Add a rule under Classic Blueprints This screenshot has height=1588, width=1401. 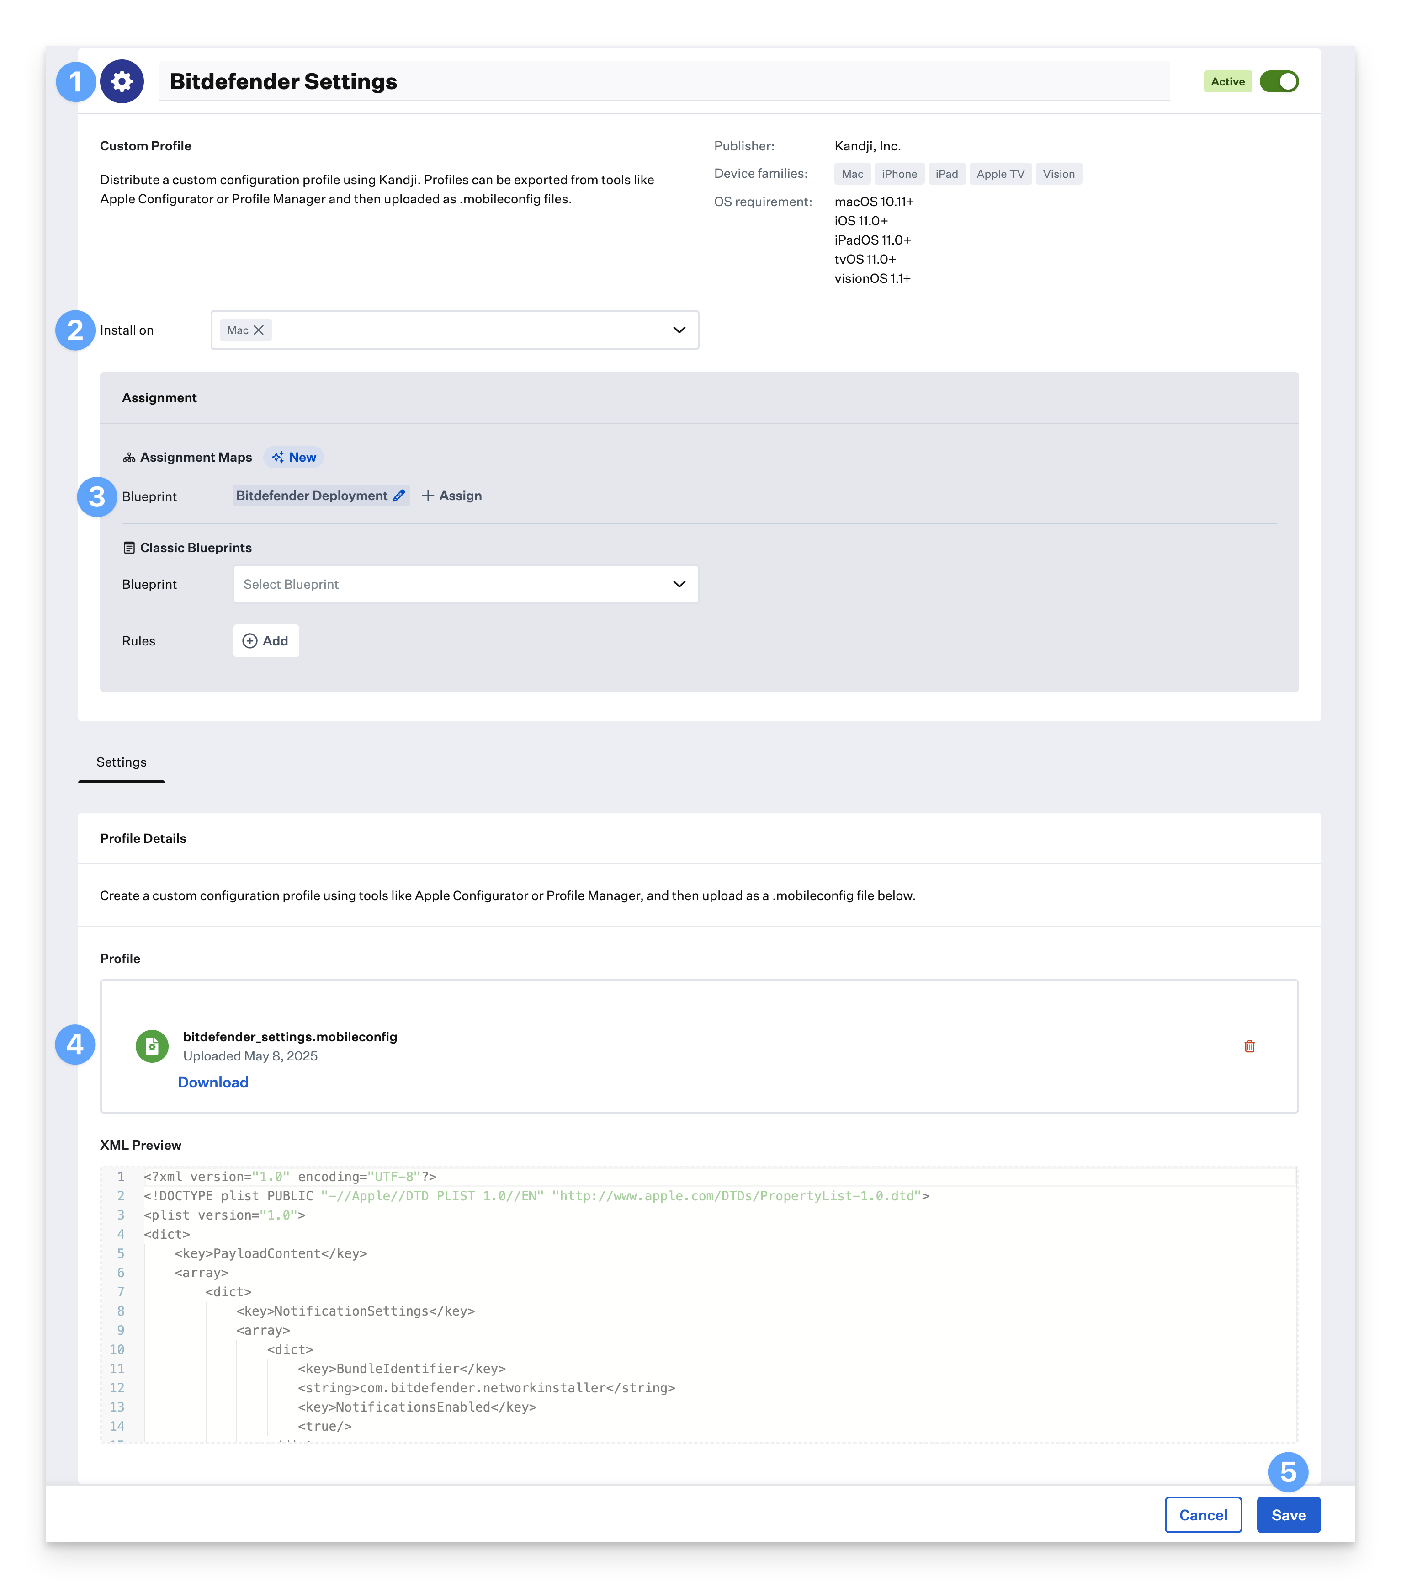(265, 640)
